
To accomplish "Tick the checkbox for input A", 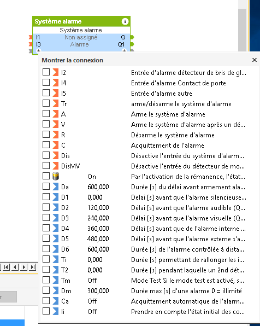I will click(46, 114).
